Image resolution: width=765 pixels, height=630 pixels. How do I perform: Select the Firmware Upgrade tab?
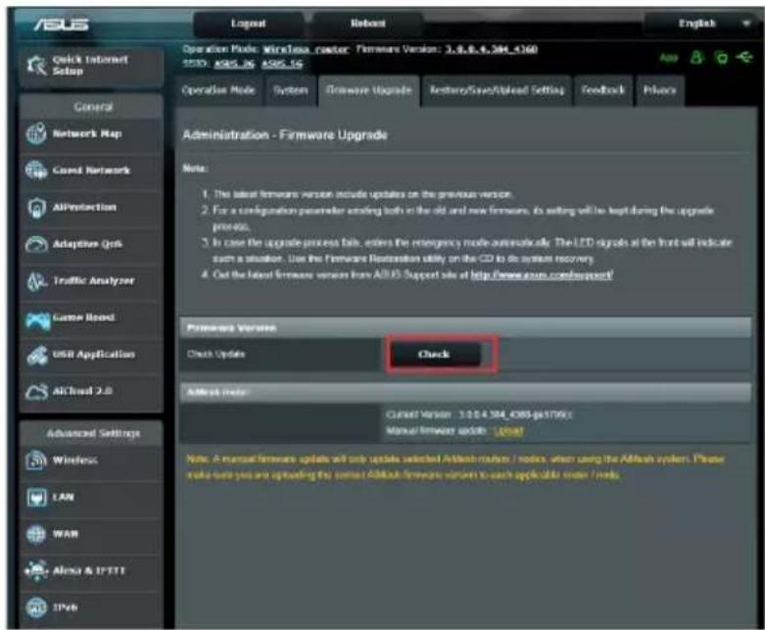click(369, 90)
